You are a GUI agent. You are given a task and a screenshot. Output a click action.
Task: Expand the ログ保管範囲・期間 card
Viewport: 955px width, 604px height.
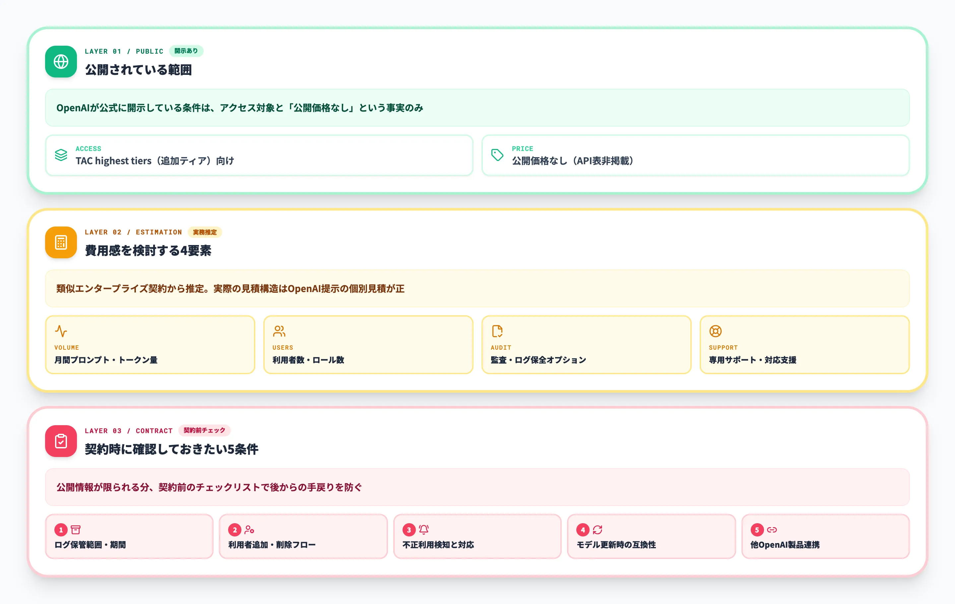(129, 537)
